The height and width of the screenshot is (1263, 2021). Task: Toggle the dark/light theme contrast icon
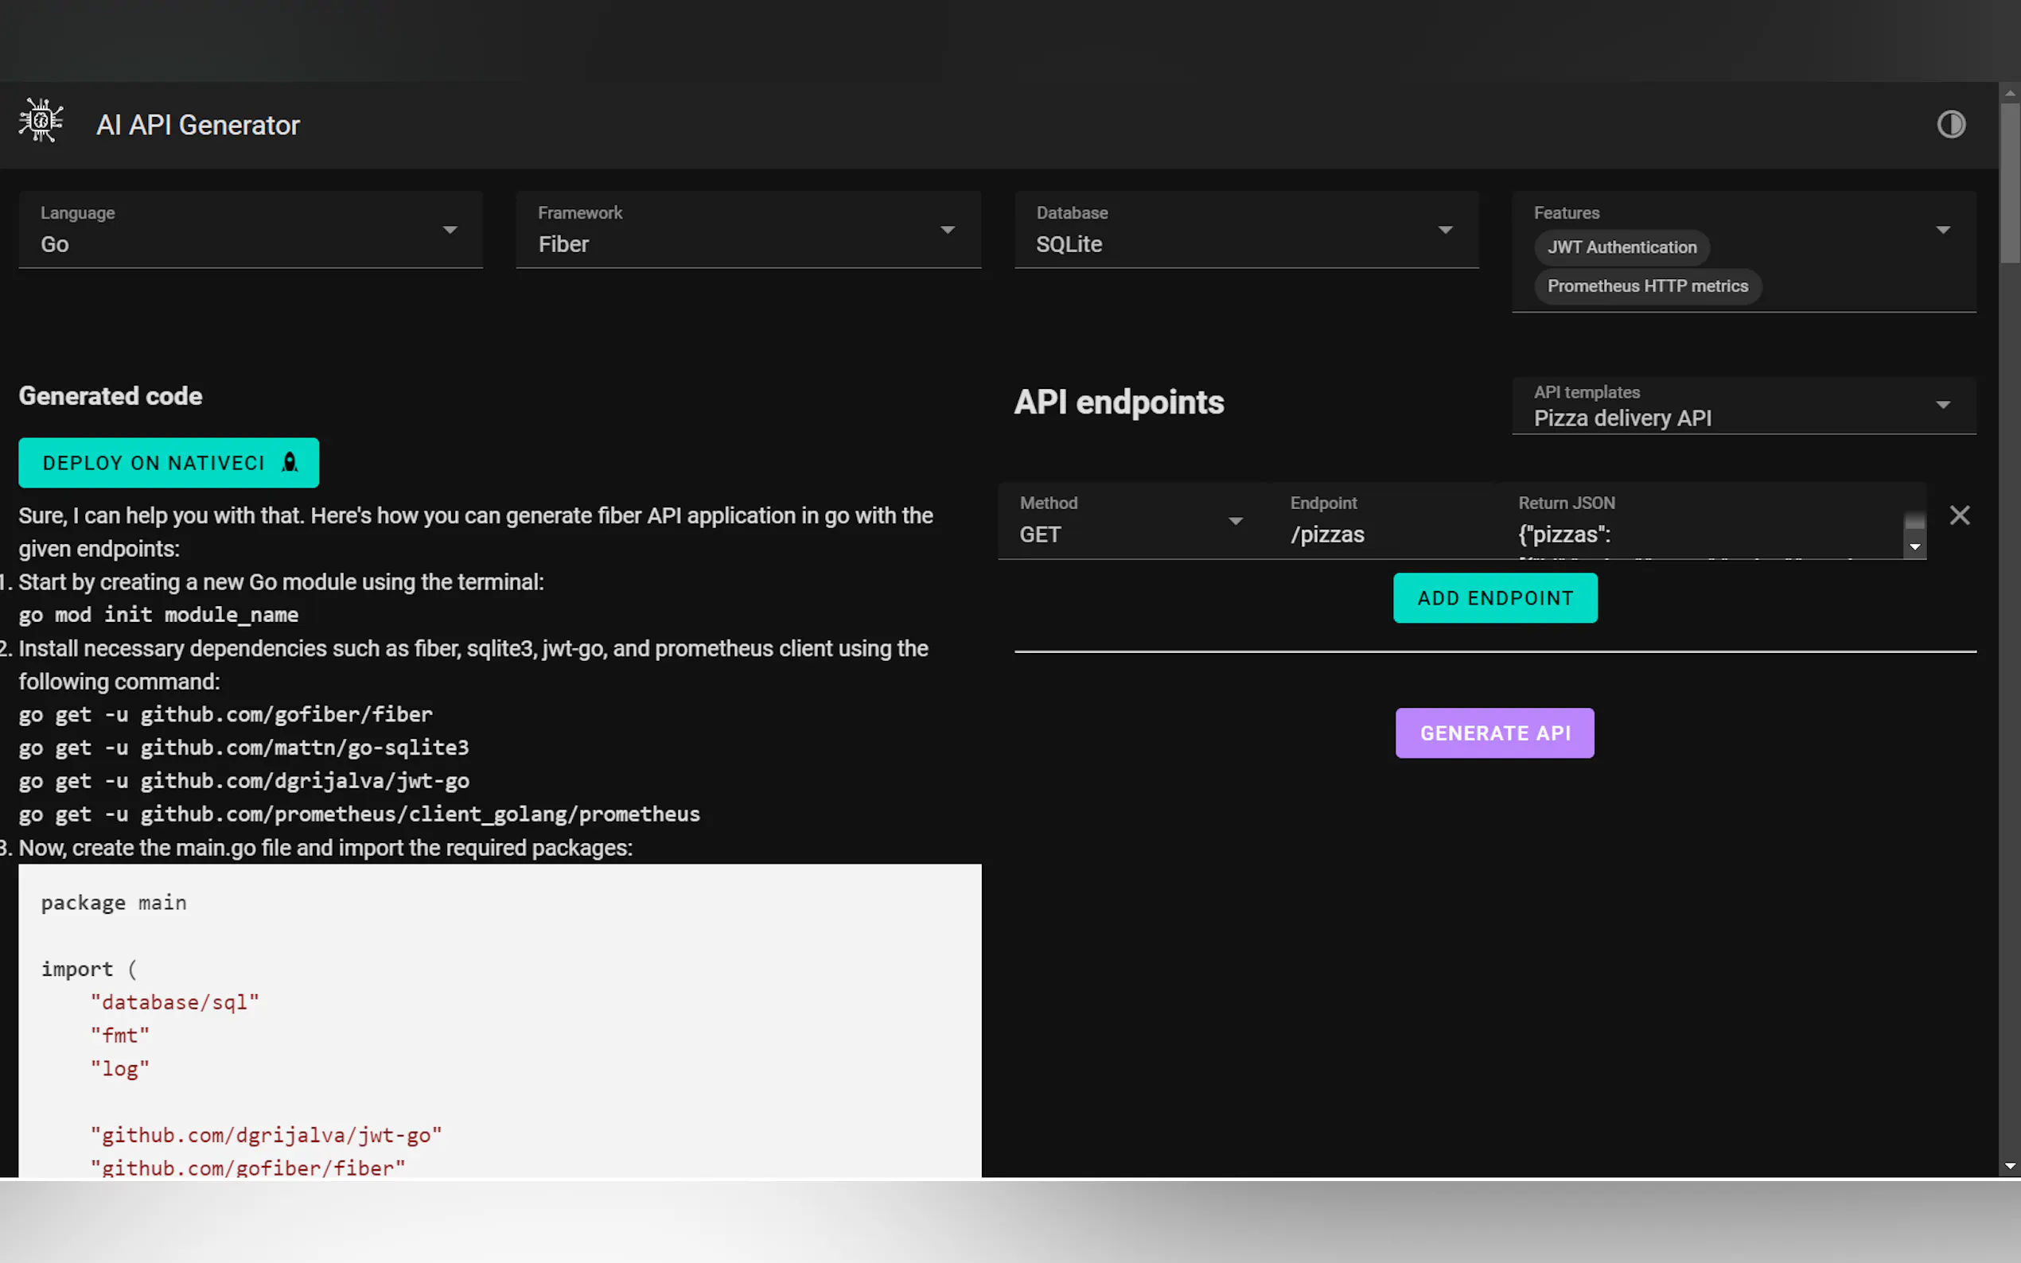pos(1951,124)
